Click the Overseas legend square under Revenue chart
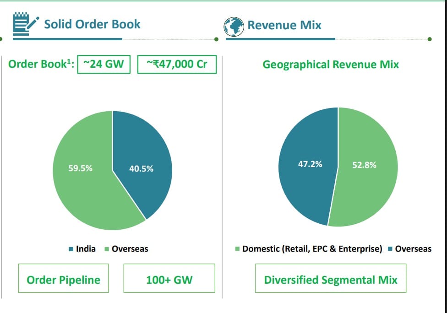The height and width of the screenshot is (313, 447). tap(390, 249)
